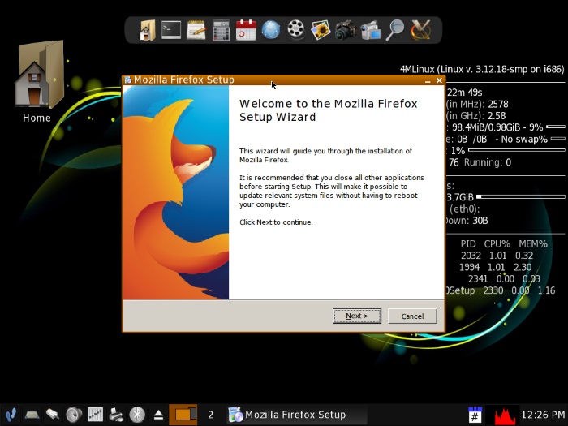This screenshot has height=426, width=568.
Task: Click the X-shaped icon in the dock
Action: 421,30
